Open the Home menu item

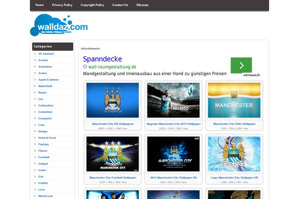click(x=39, y=5)
